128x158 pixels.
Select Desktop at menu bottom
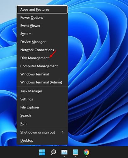[x=42, y=141]
